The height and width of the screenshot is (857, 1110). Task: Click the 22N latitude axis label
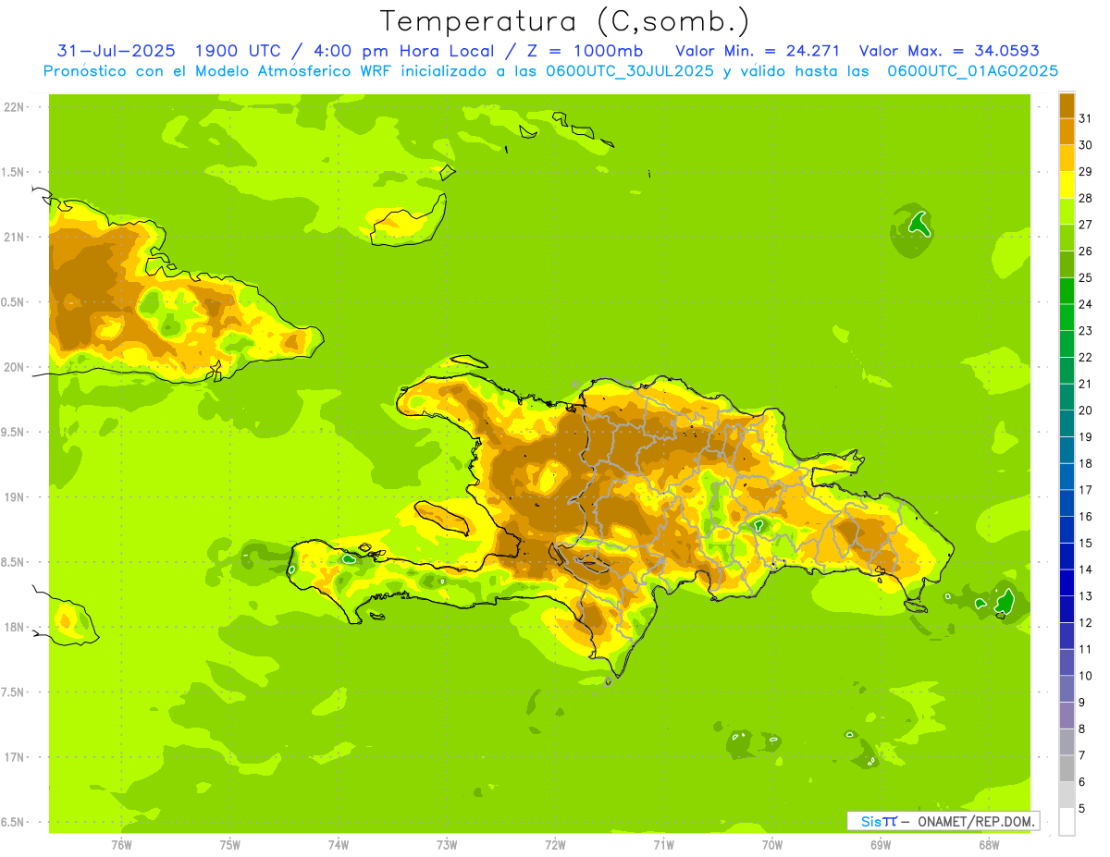click(16, 107)
